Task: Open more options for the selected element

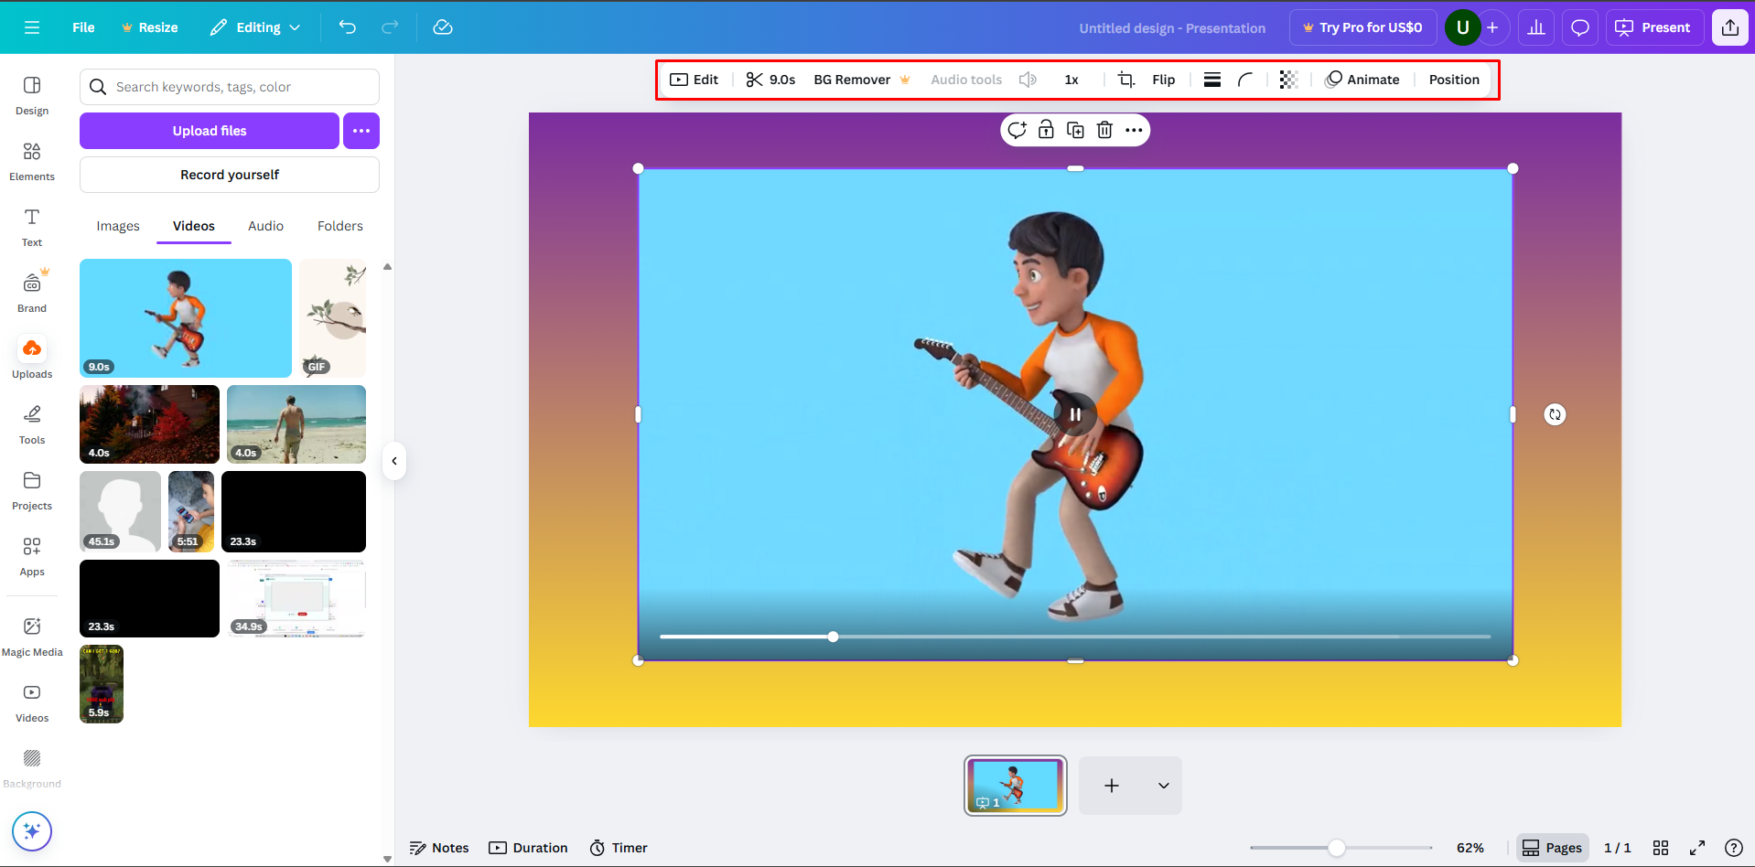Action: coord(1134,130)
